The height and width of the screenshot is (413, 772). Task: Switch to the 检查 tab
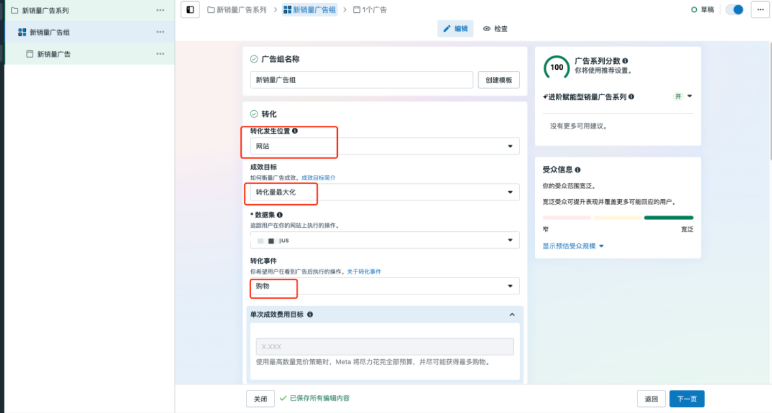(495, 28)
